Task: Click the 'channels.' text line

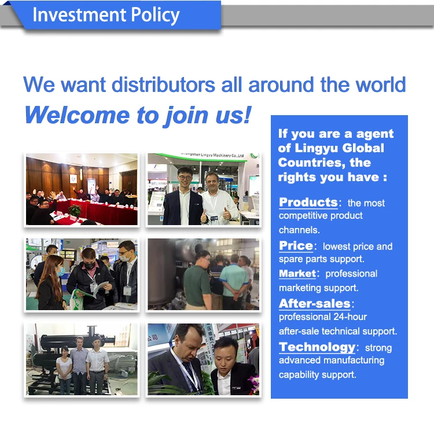Action: 299,230
